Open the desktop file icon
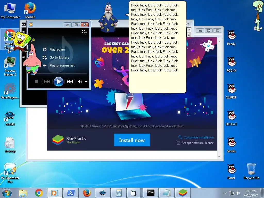This screenshot has height=198, width=264. [10, 145]
